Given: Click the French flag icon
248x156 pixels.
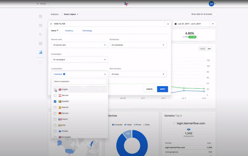Looking at the screenshot, I should point(60,119).
